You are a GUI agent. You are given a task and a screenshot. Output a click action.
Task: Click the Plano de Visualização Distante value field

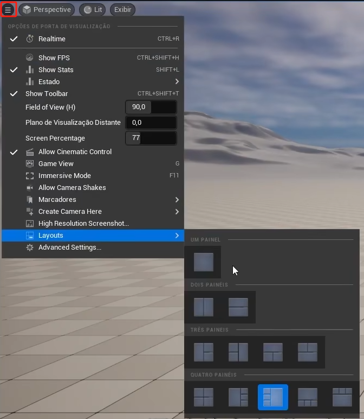(x=151, y=122)
